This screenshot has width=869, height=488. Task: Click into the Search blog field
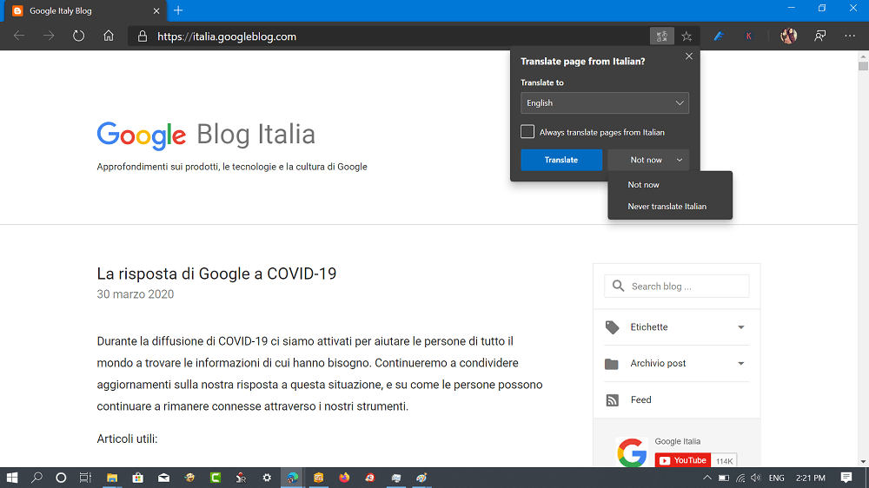point(677,287)
